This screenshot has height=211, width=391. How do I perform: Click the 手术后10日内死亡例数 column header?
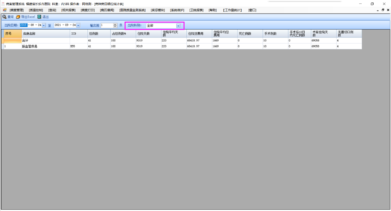pyautogui.click(x=300, y=34)
